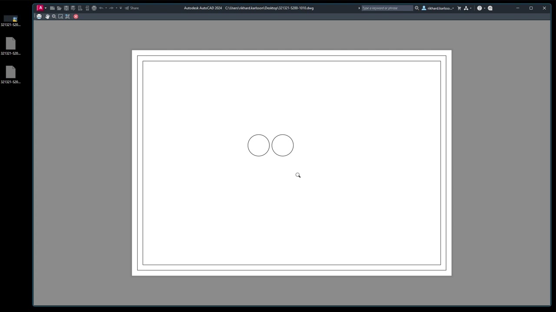This screenshot has width=556, height=312.
Task: Open the AutoCAD application menu button
Action: (x=40, y=8)
